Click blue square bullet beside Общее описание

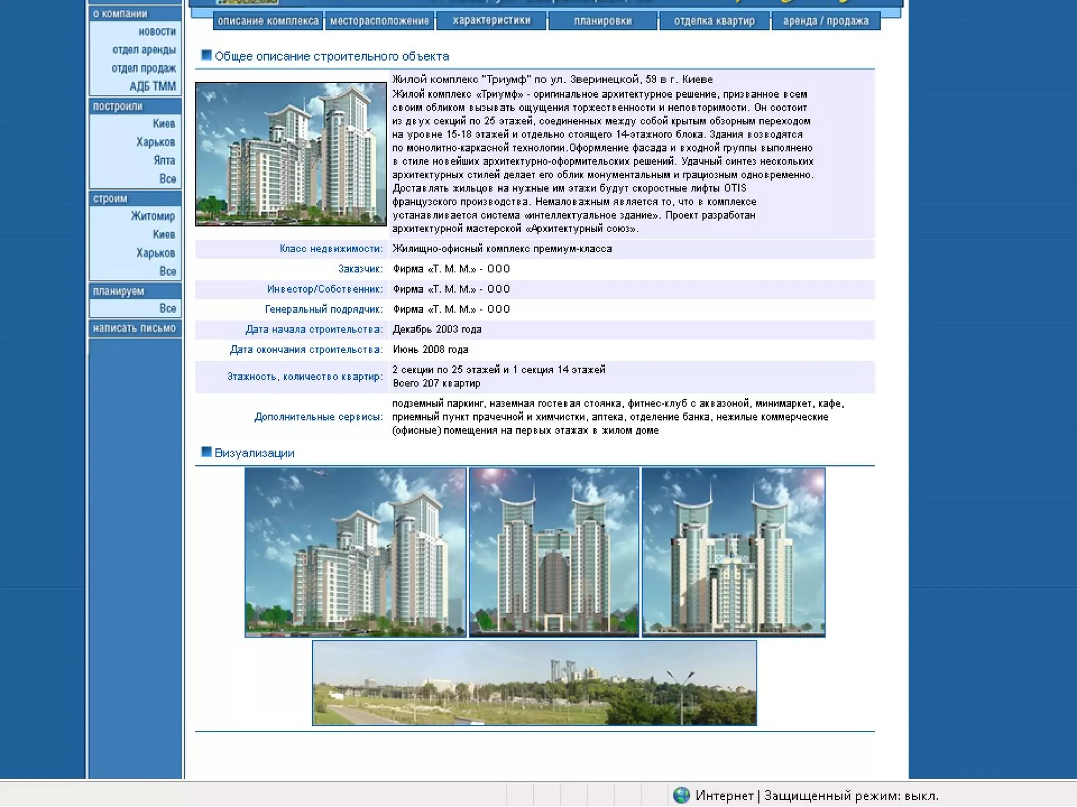click(x=206, y=55)
